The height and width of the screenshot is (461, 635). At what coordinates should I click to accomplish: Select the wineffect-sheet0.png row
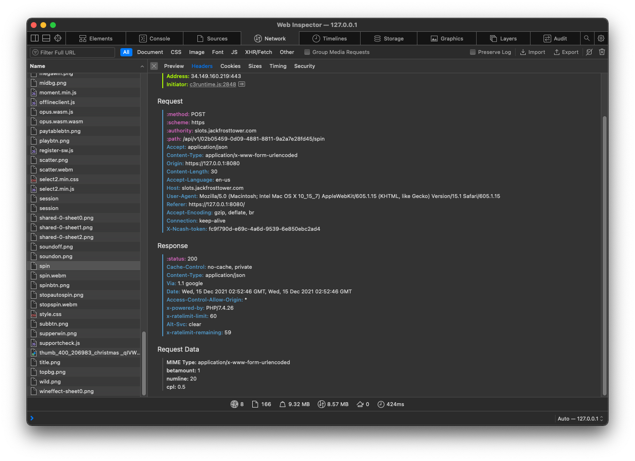(x=84, y=391)
